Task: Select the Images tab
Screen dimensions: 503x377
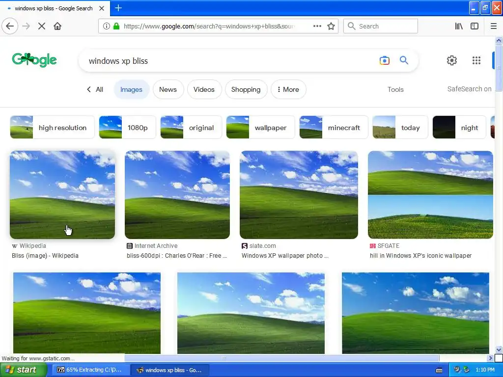Action: 131,89
